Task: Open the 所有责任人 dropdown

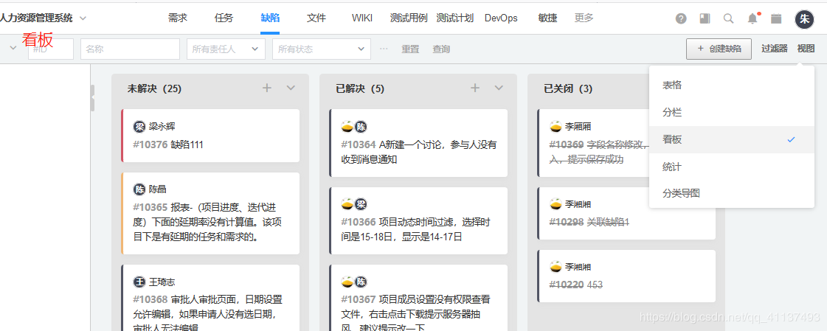Action: 226,49
